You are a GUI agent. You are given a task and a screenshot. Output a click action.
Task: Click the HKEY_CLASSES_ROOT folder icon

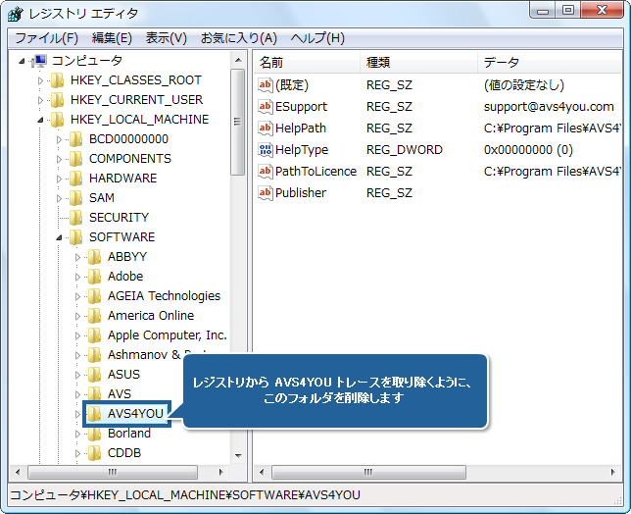pos(57,80)
